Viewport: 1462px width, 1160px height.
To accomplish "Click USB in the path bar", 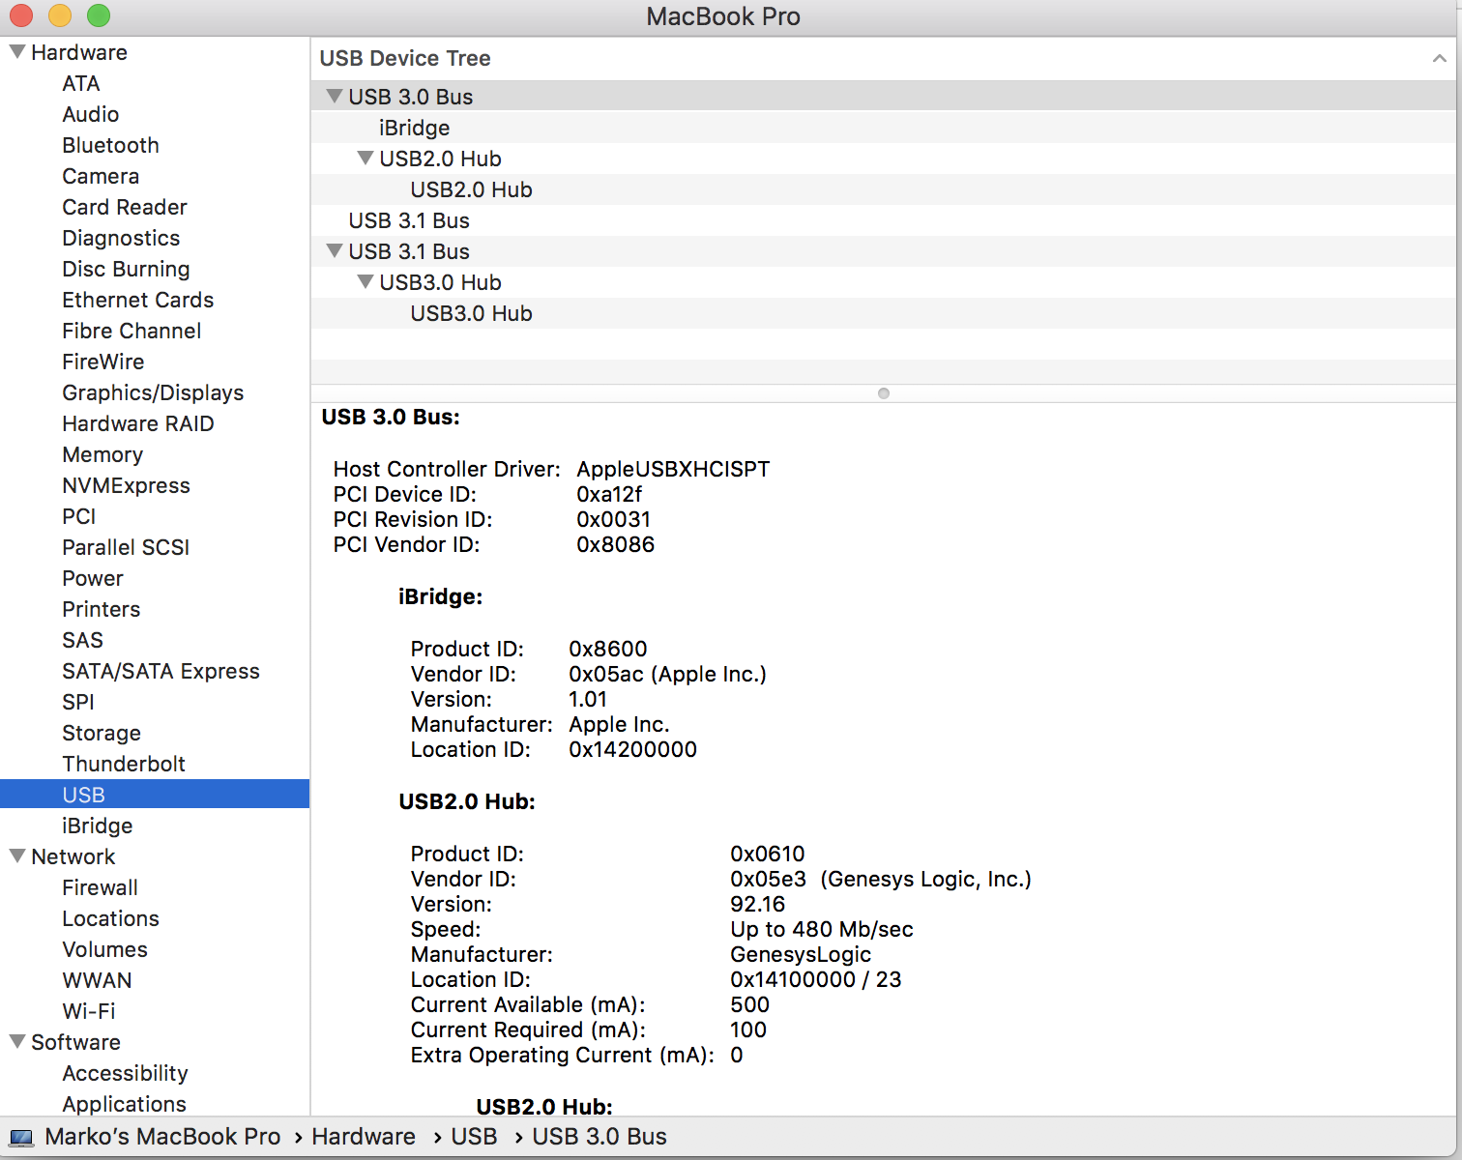I will (x=474, y=1137).
